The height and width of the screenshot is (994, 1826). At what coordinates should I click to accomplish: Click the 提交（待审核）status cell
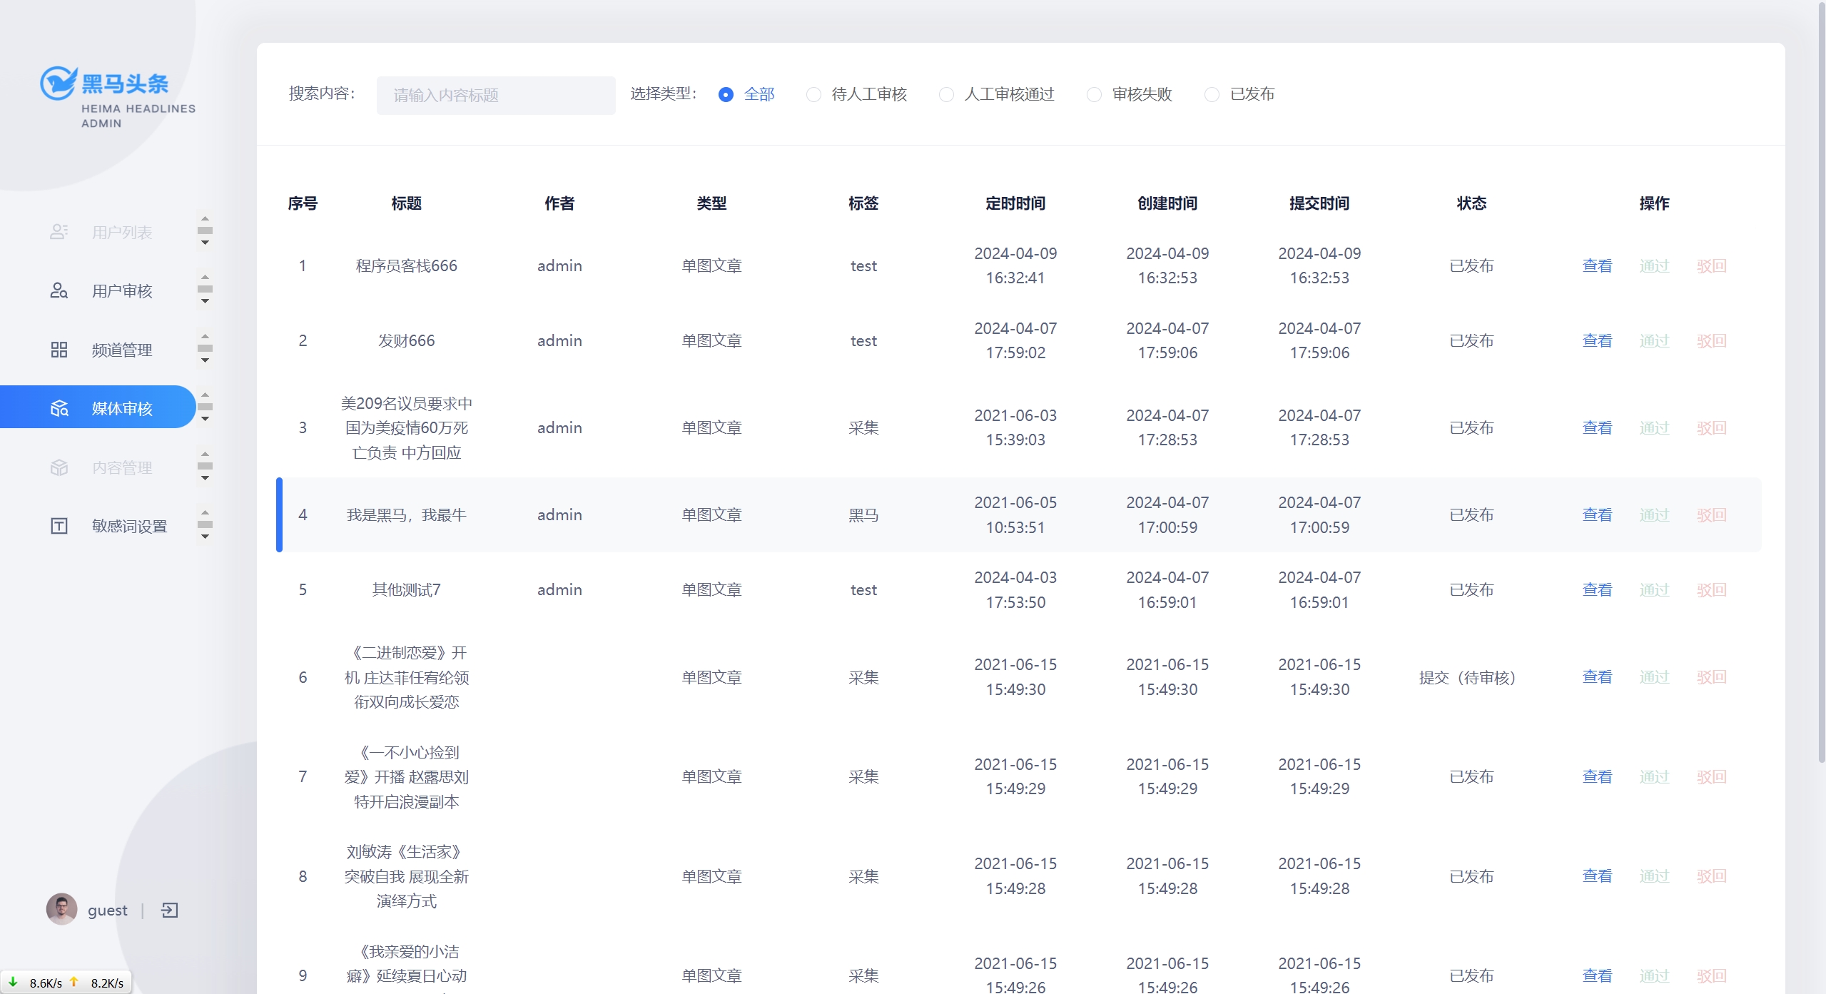click(1467, 677)
